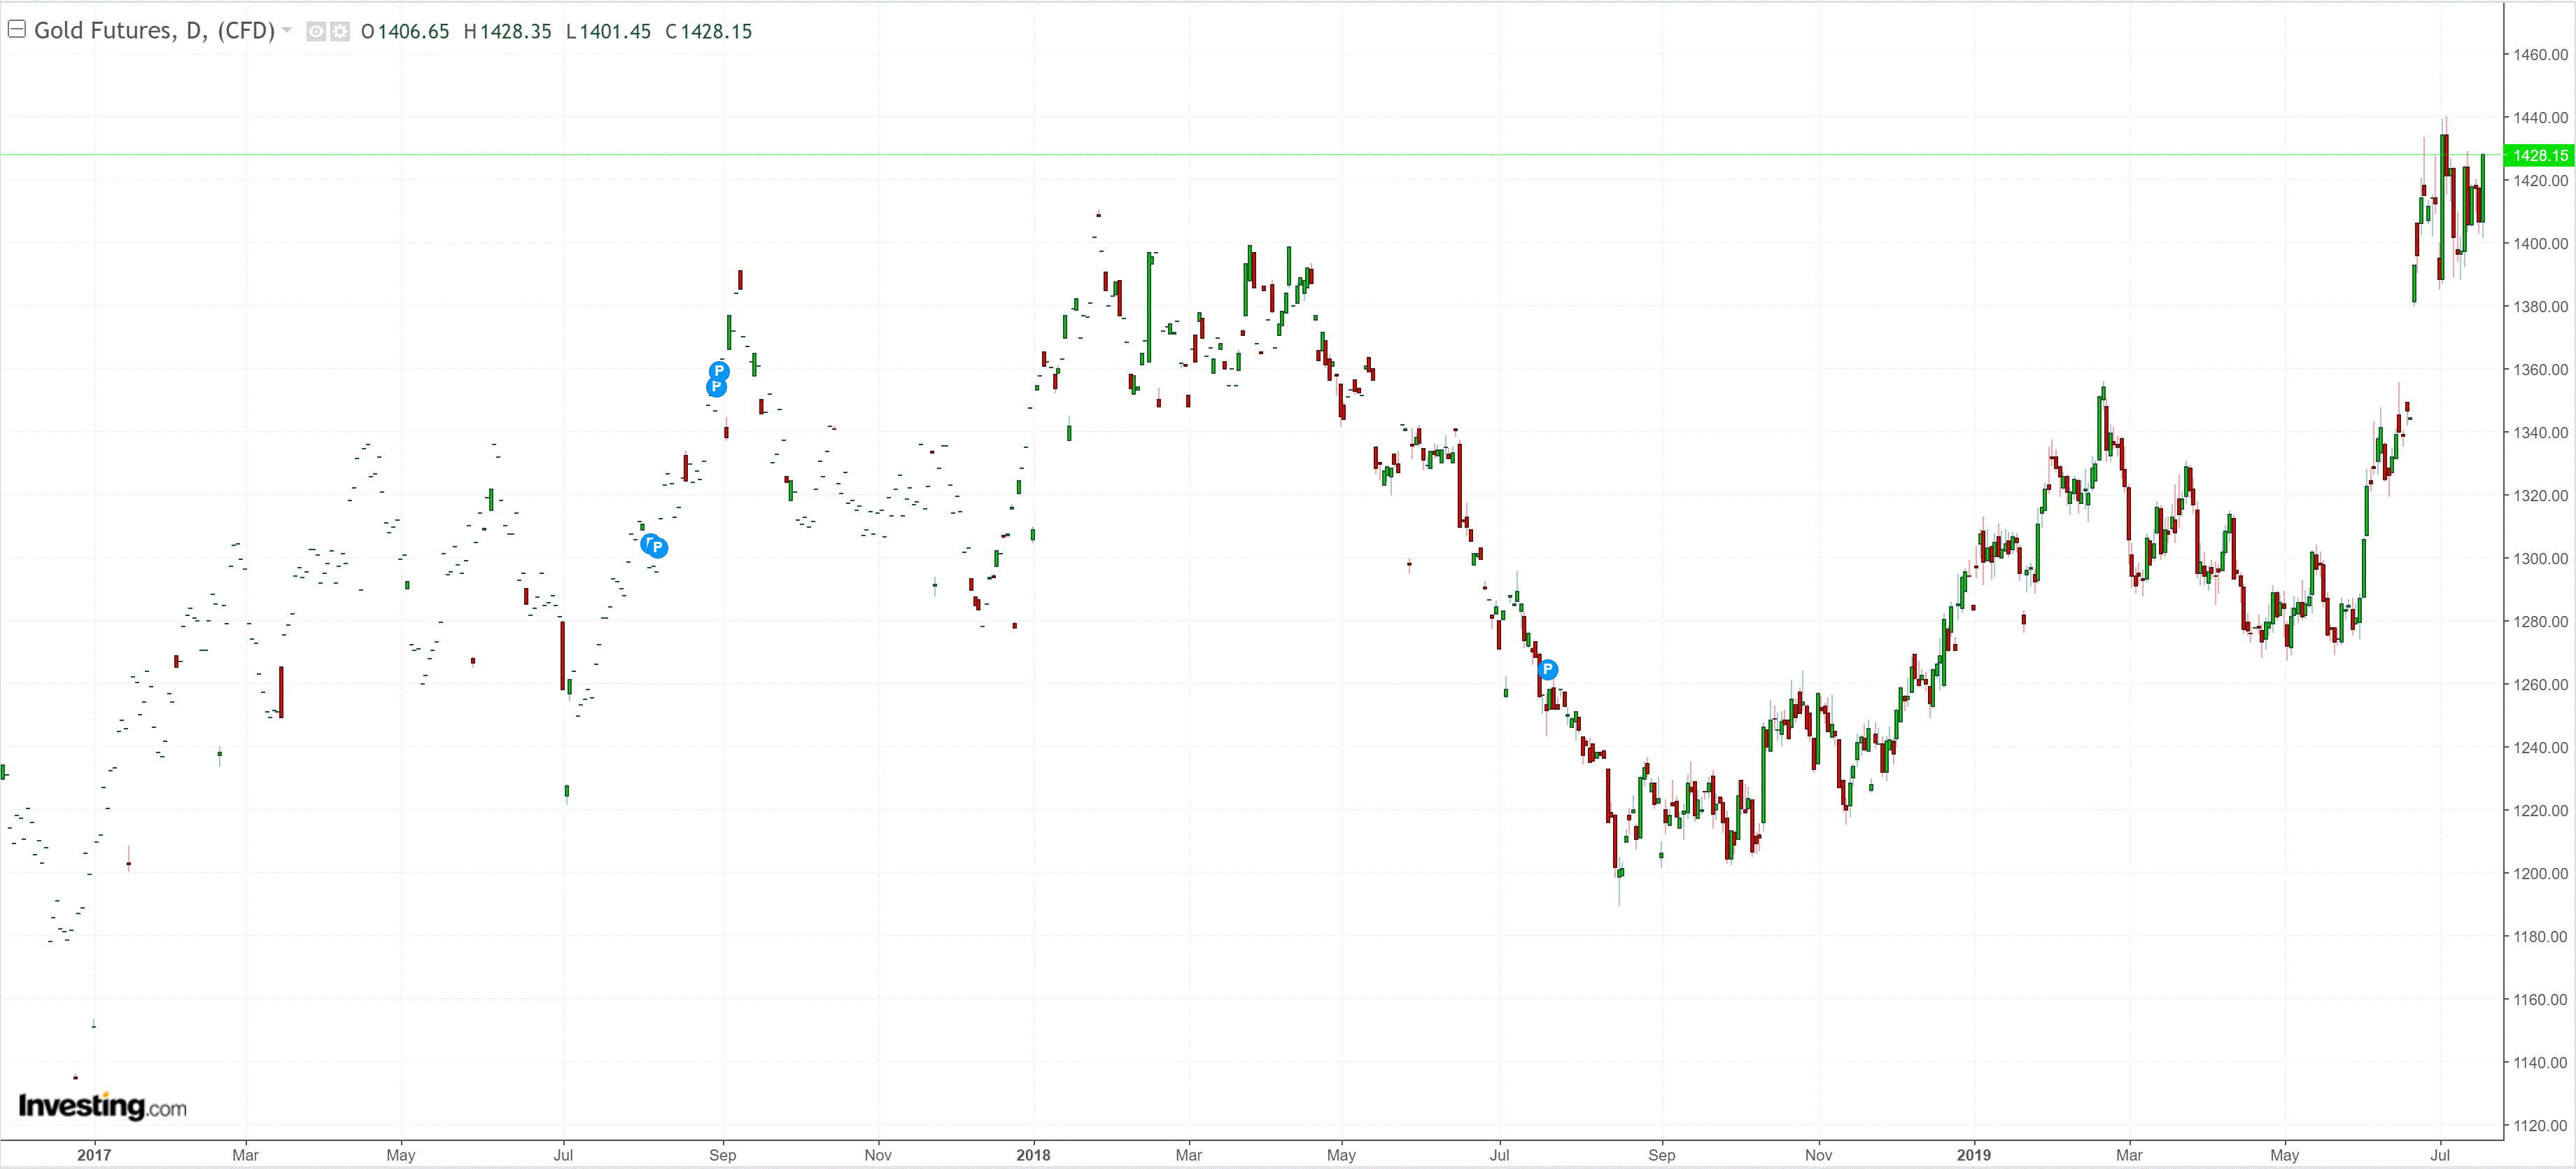
Task: Click the 2019 label on the time axis
Action: [1973, 1154]
